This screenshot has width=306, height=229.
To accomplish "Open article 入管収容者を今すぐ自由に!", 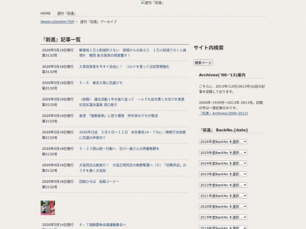I will click(124, 67).
